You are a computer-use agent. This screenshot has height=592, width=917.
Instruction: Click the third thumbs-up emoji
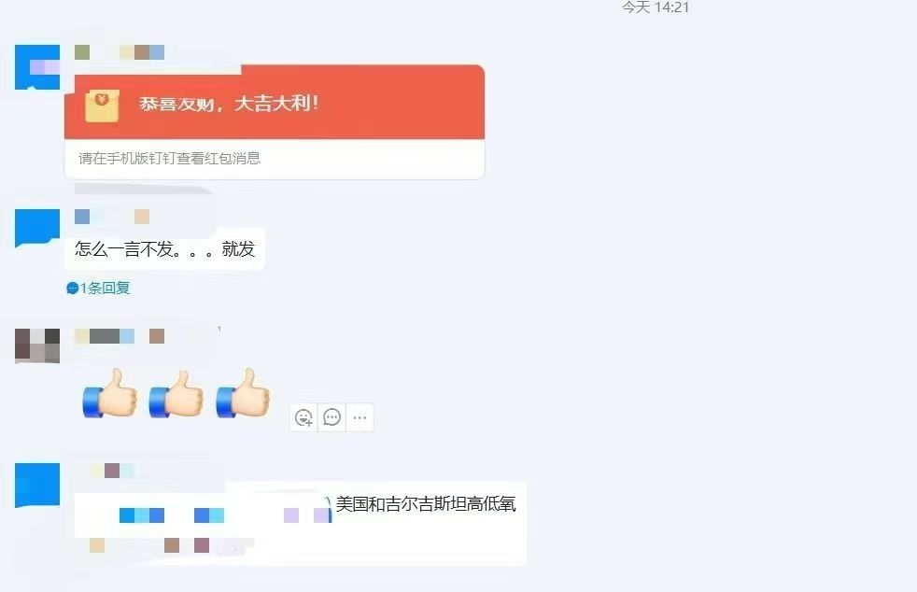(x=243, y=393)
